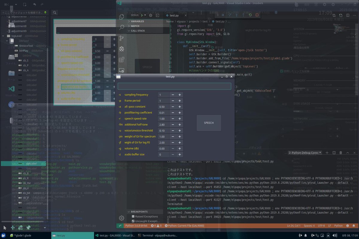Open the Python Debug Console terminal dropdown
359x239 pixels.
(x=305, y=153)
